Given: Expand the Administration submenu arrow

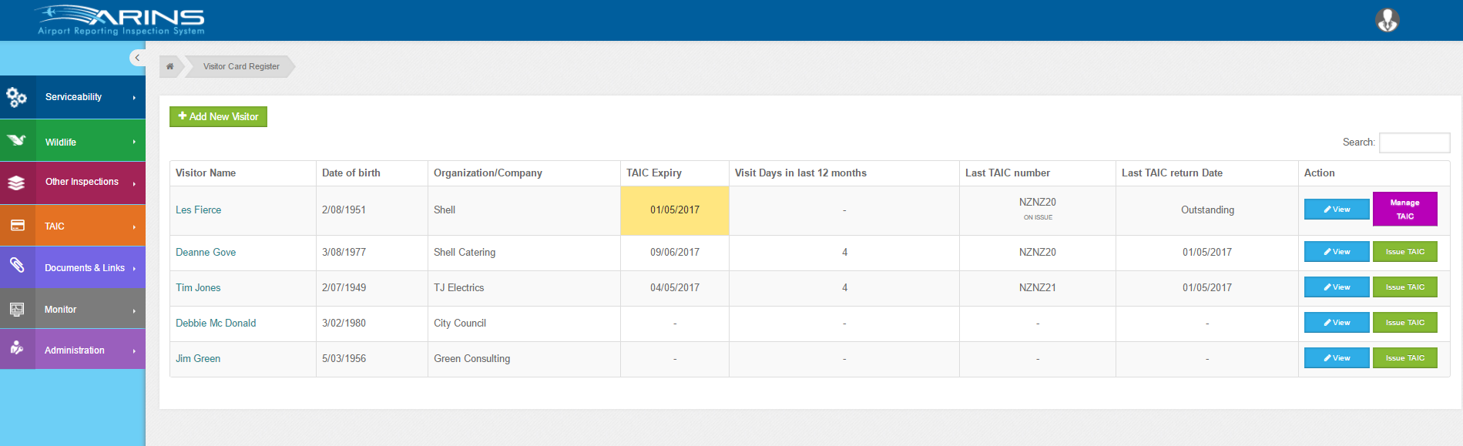Looking at the screenshot, I should point(134,351).
